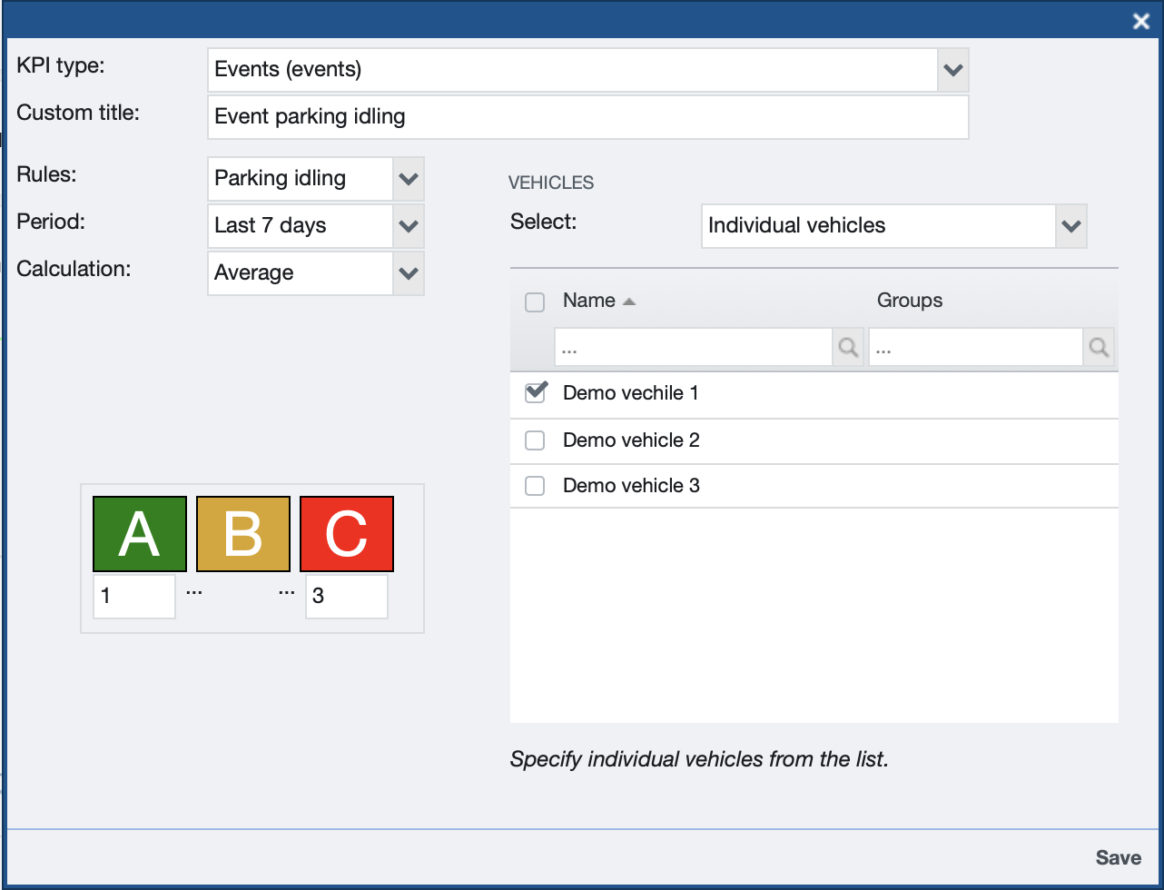The width and height of the screenshot is (1164, 890).
Task: Focus the Name column filter field
Action: (694, 347)
